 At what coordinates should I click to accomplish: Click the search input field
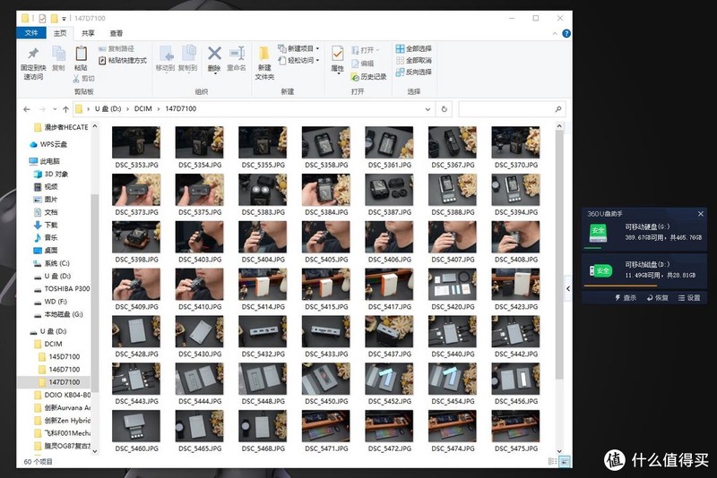tap(506, 109)
